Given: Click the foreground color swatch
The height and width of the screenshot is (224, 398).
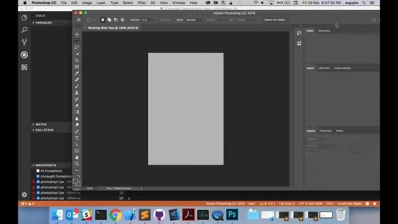Looking at the screenshot, I should pyautogui.click(x=75, y=181).
